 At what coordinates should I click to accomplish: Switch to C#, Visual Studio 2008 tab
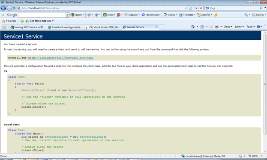(x=103, y=27)
